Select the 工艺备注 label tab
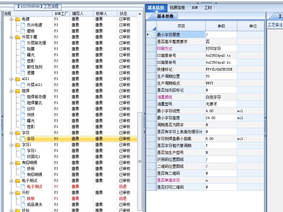Screen dimensions: 283x212 [275, 25]
